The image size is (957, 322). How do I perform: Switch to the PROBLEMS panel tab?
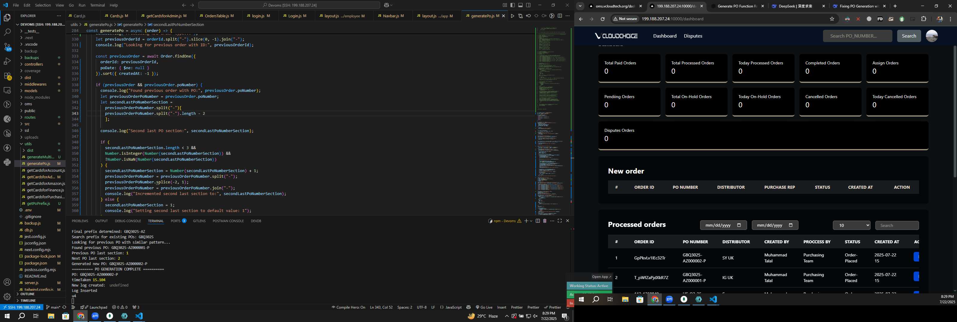point(80,221)
